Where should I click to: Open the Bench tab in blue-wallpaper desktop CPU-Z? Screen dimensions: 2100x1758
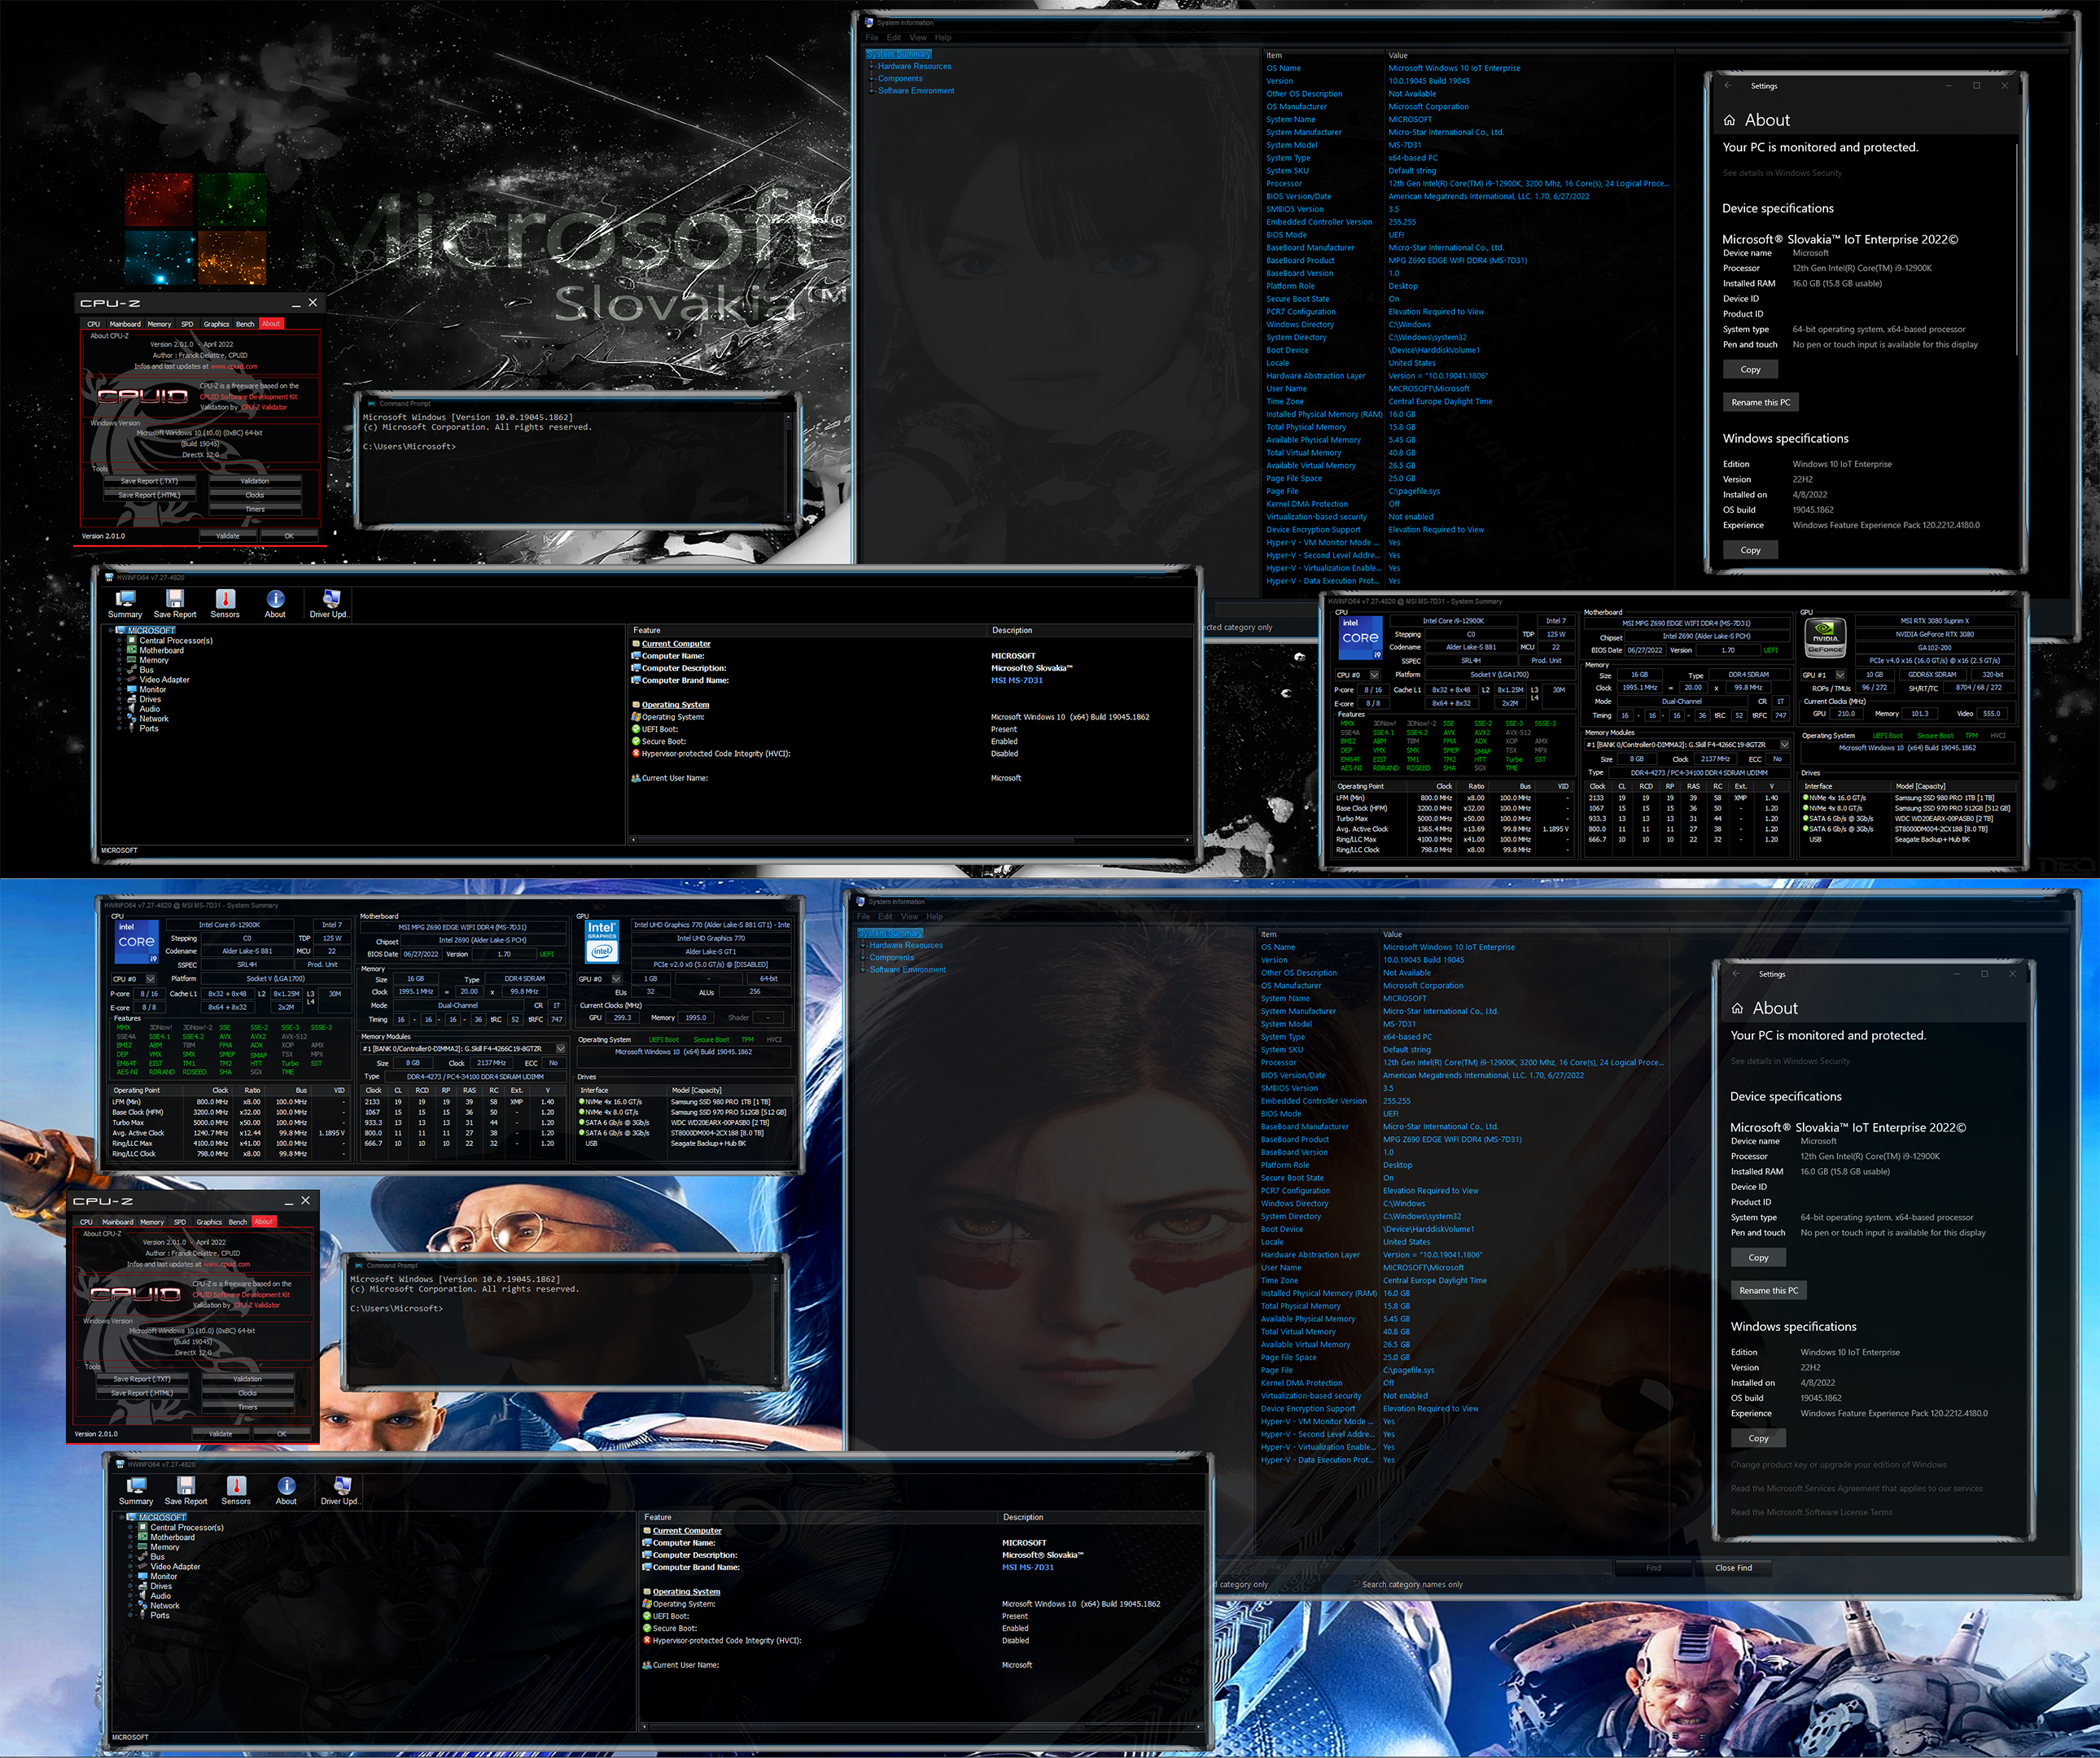click(238, 1222)
